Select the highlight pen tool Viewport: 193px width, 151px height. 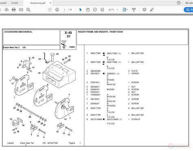pos(152,10)
